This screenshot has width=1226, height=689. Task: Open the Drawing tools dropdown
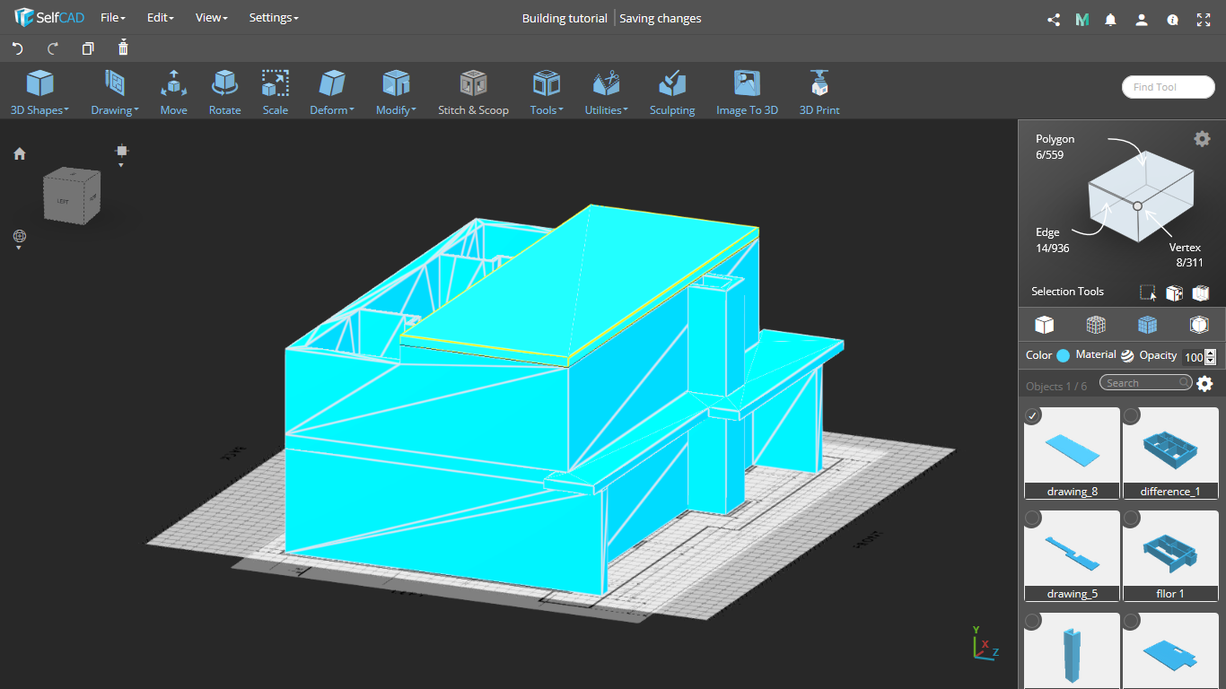pyautogui.click(x=115, y=93)
